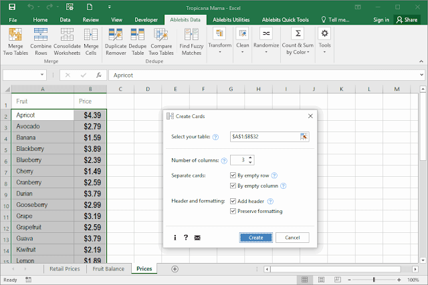This screenshot has width=428, height=285.
Task: Click Cancel button in Create Cards
Action: point(292,238)
